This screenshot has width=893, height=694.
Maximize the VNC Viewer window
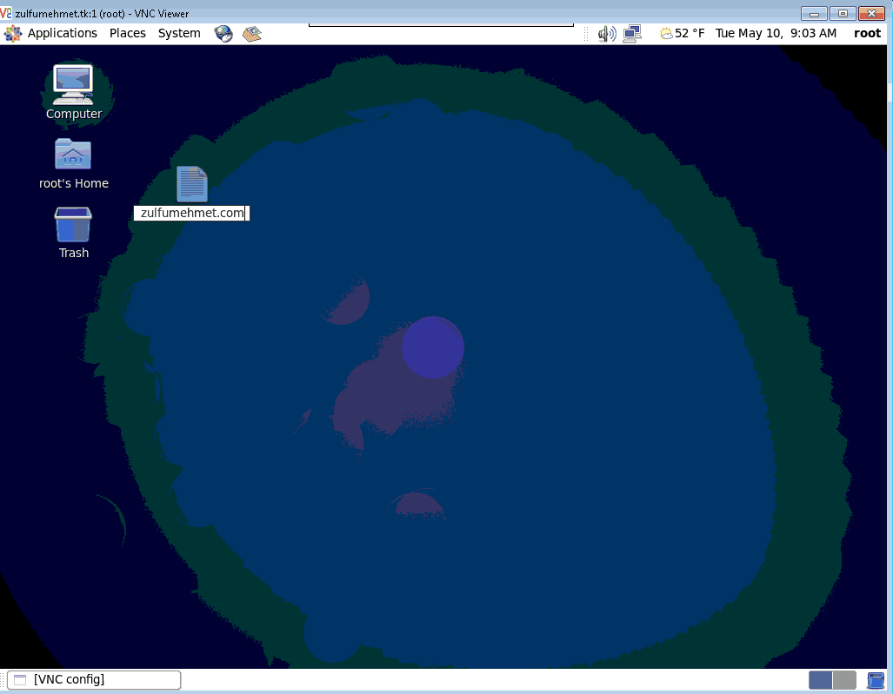(x=842, y=13)
